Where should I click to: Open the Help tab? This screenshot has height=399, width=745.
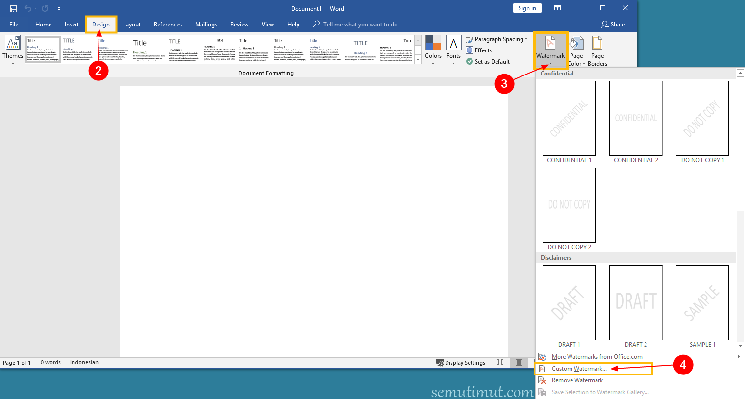coord(293,25)
